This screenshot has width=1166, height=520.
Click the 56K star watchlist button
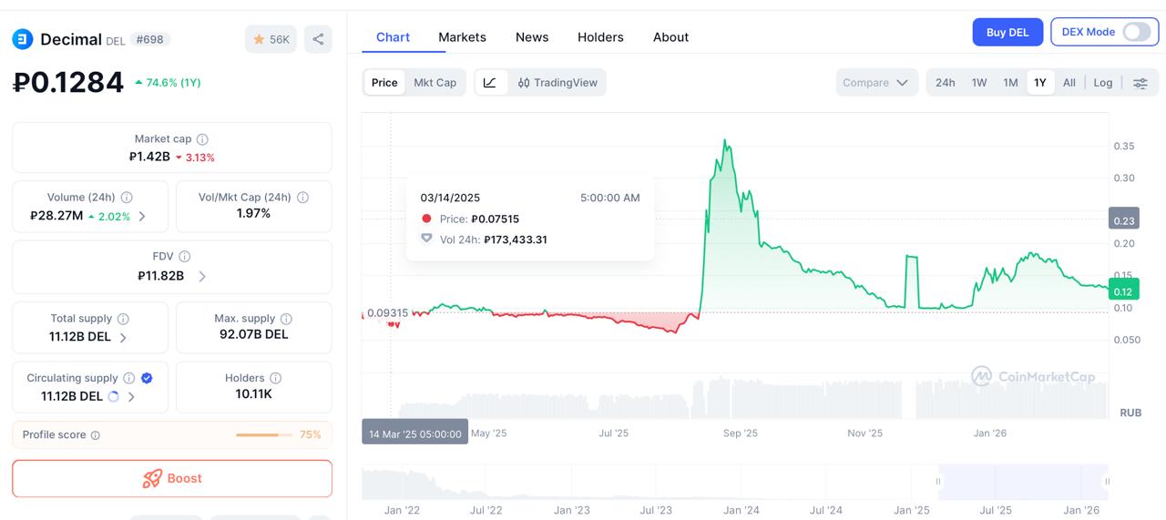point(271,39)
